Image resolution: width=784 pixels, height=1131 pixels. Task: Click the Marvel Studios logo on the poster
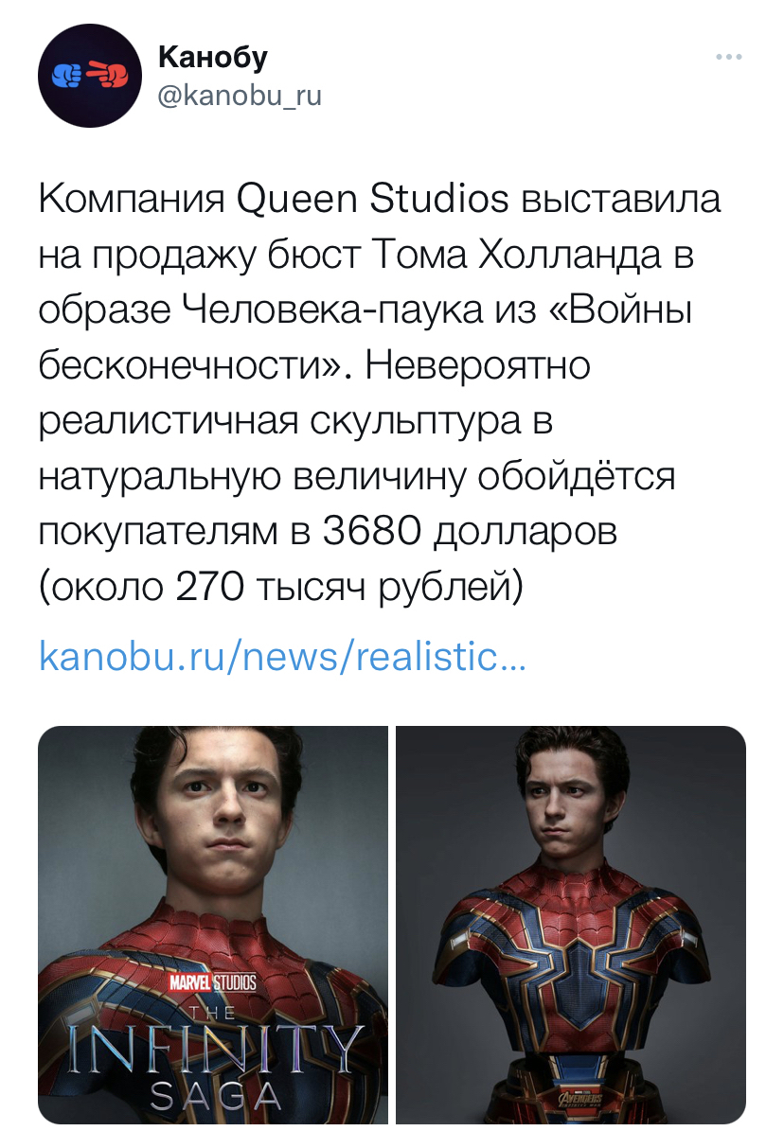(x=212, y=981)
